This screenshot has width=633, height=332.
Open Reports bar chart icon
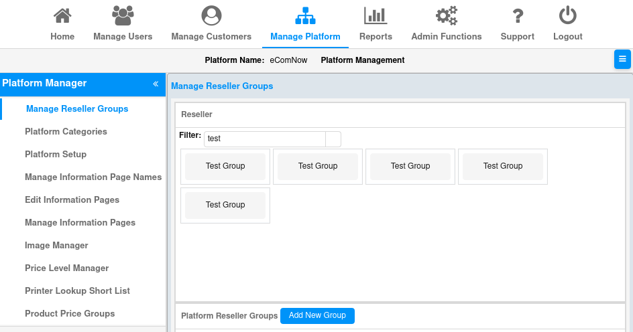[x=376, y=15]
